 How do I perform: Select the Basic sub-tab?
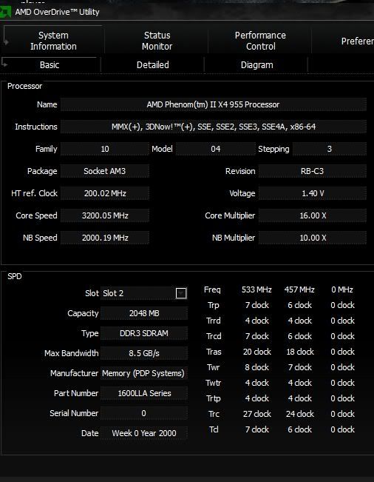pos(50,65)
